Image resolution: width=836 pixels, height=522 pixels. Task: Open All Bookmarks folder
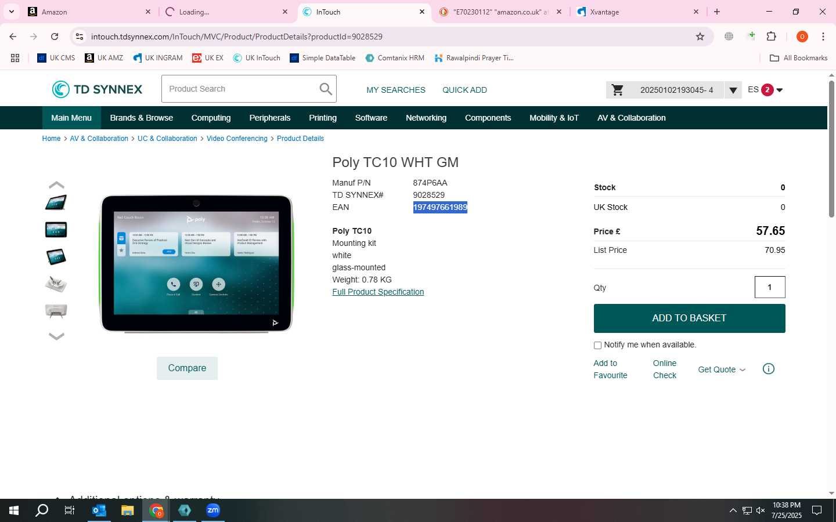798,58
